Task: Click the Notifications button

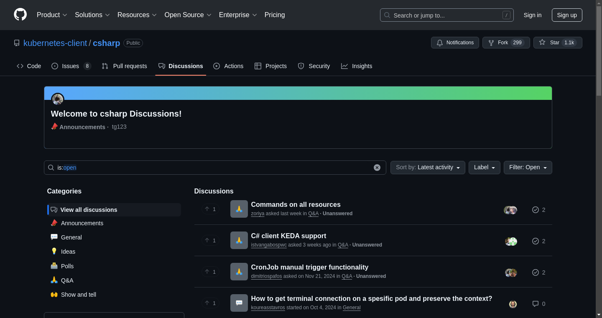Action: click(455, 43)
